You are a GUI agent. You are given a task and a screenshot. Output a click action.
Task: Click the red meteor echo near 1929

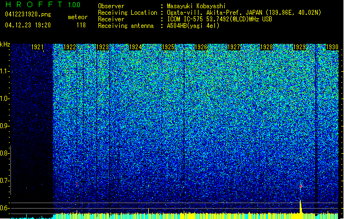pyautogui.click(x=301, y=186)
